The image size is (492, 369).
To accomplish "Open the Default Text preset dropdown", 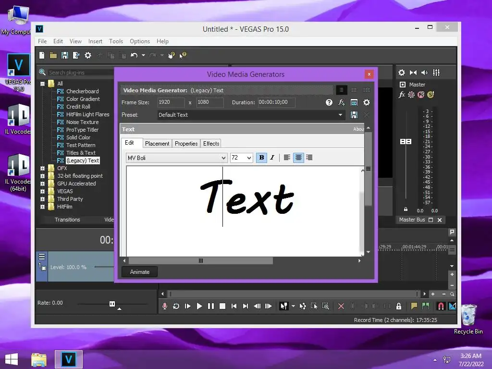I will point(340,115).
